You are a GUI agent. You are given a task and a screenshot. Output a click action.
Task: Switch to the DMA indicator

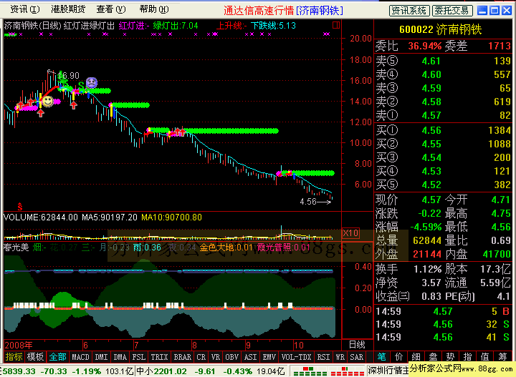pyautogui.click(x=120, y=357)
